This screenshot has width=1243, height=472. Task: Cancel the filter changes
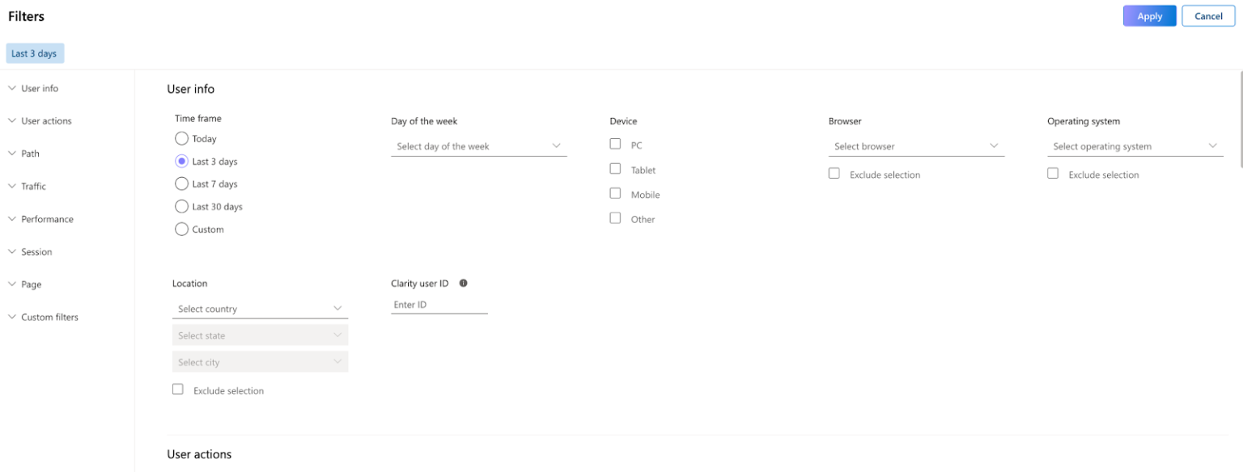pos(1208,15)
